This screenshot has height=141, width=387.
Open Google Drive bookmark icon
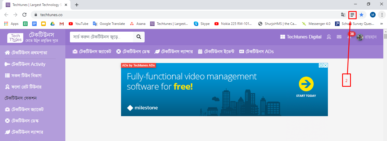[53, 24]
